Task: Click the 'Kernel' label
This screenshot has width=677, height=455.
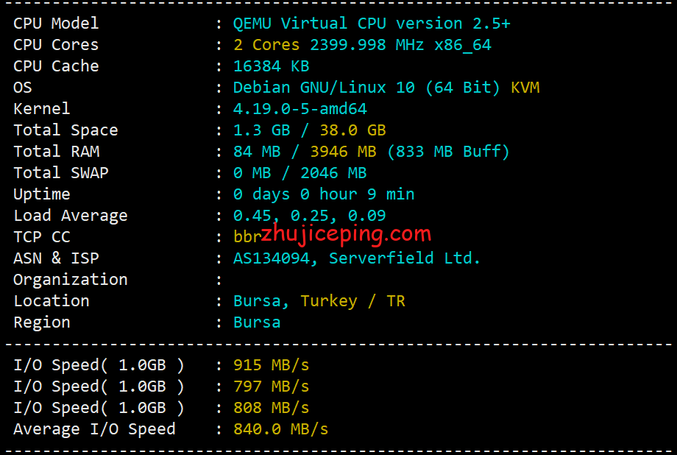Action: tap(41, 108)
